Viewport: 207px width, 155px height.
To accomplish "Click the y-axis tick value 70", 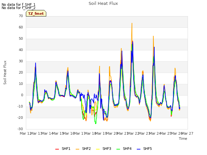I will (x=21, y=16).
